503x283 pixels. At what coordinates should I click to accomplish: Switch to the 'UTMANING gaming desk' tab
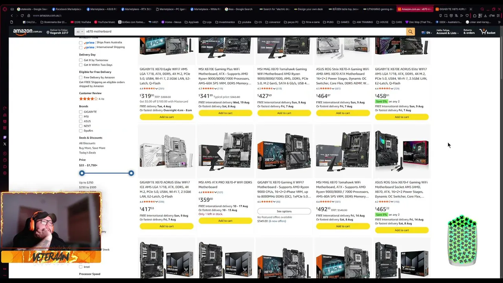coord(378,9)
